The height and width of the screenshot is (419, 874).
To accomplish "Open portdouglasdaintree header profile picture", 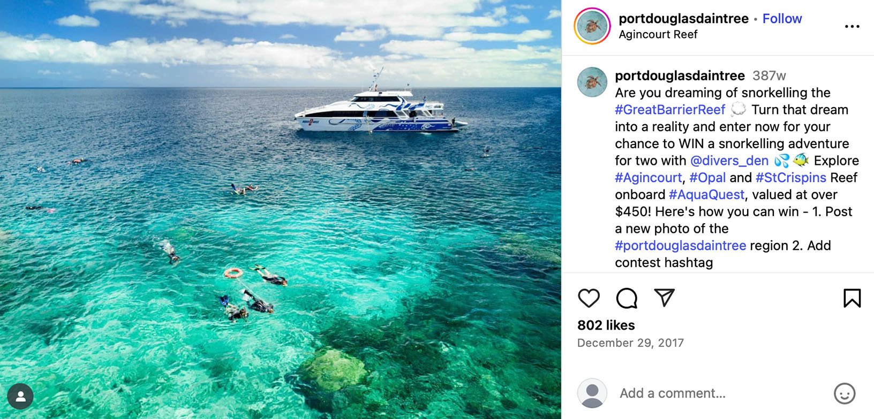I will (592, 26).
